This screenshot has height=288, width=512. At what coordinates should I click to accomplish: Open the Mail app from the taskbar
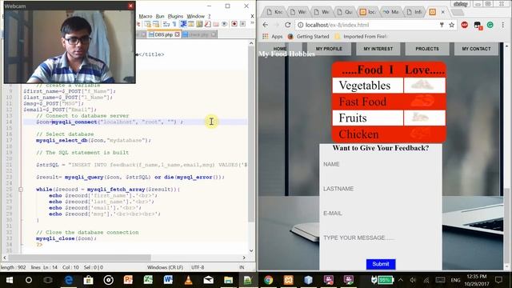coord(208,280)
